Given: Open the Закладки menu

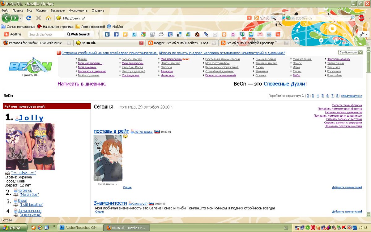Looking at the screenshot, I should [58, 11].
